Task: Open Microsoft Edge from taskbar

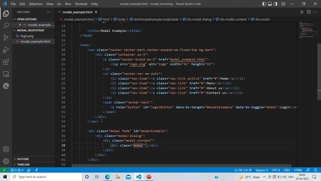Action: click(x=107, y=177)
